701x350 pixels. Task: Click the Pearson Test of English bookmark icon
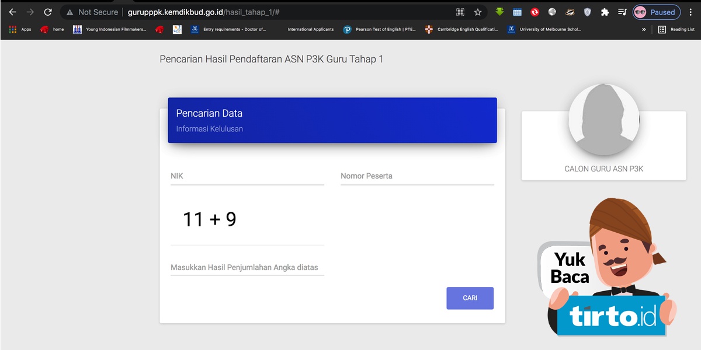(347, 29)
